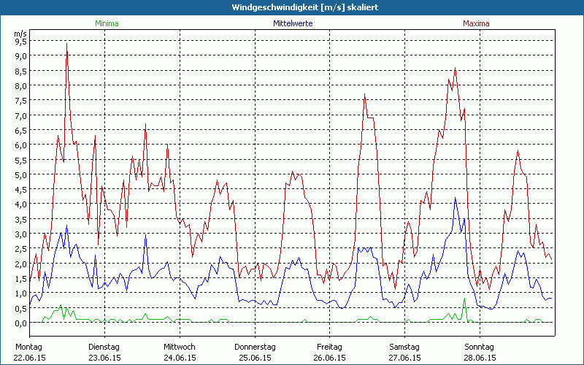Viewport: 584px width, 365px height.
Task: Click the date '24.06.15'
Action: point(180,358)
